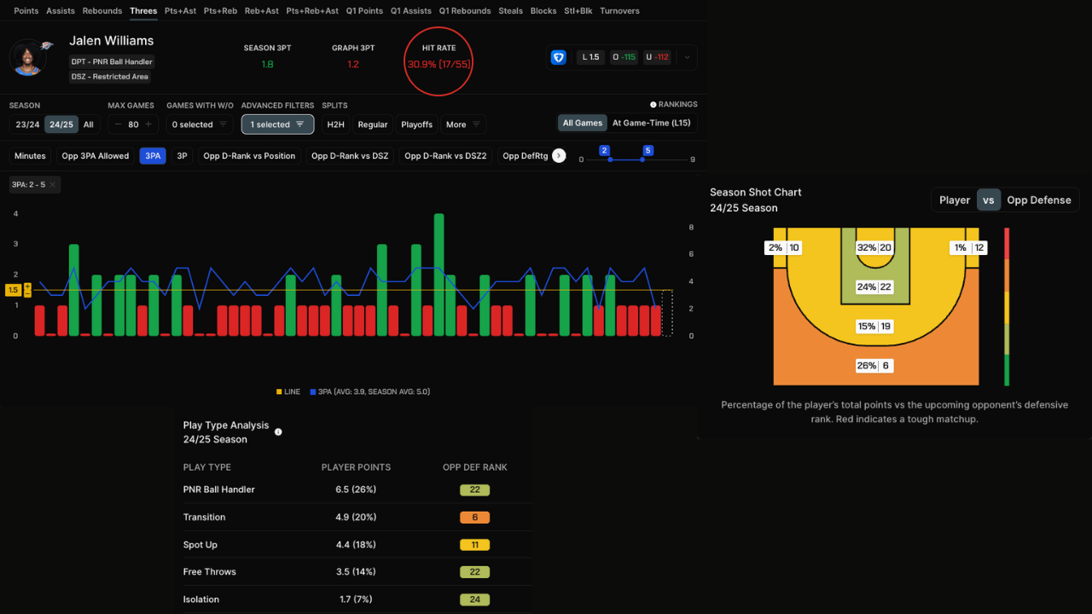Open the Steals tab

click(510, 11)
